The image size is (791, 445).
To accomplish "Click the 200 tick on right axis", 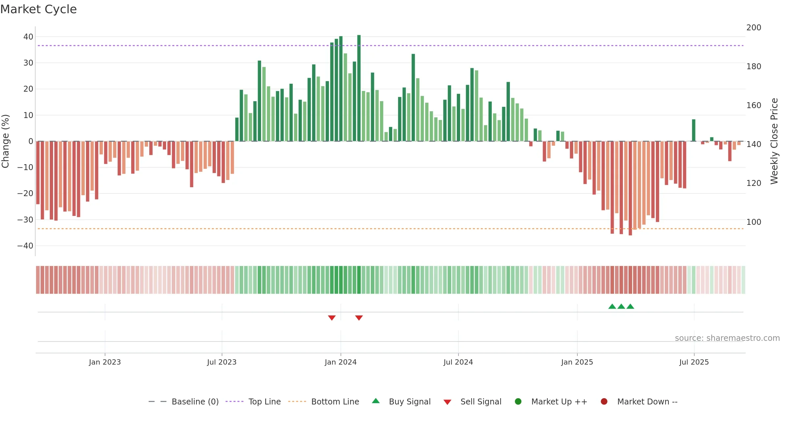I will click(x=754, y=28).
